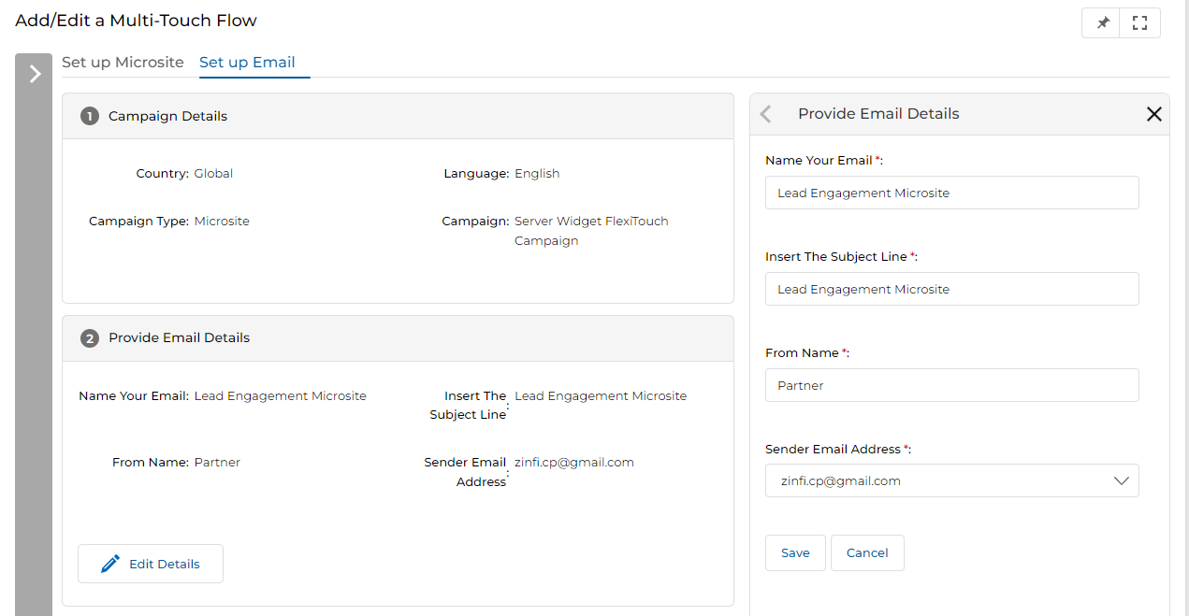This screenshot has width=1189, height=616.
Task: Click the 'Partner' From Name summary value
Action: (217, 463)
